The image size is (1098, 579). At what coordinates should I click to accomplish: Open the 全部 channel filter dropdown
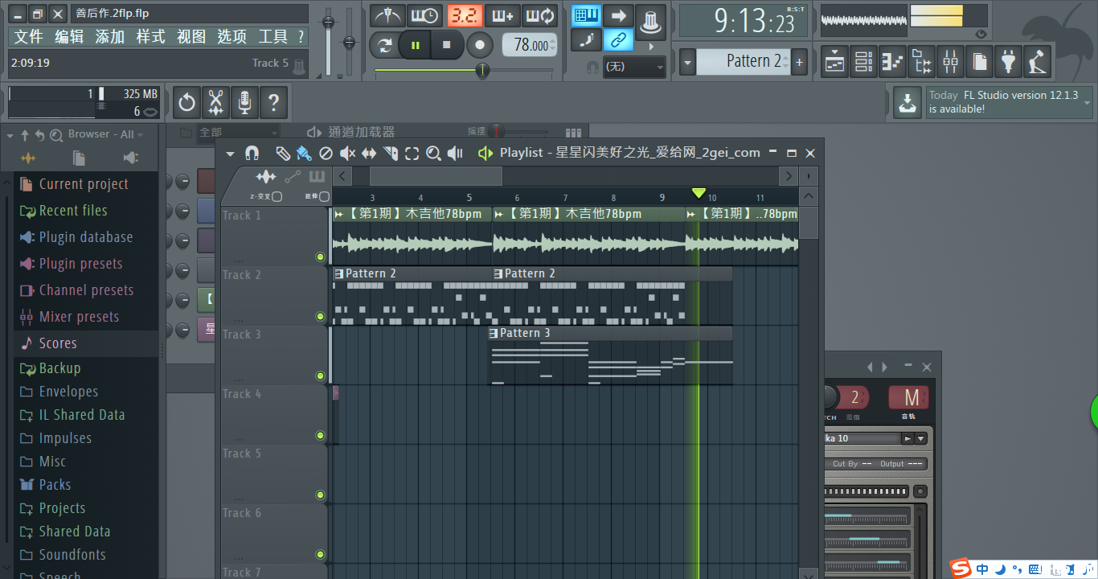[x=238, y=132]
